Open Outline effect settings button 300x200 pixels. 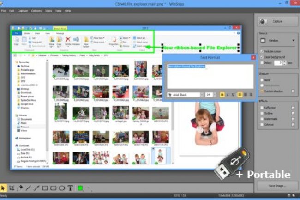click(293, 114)
